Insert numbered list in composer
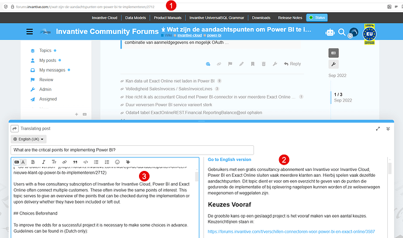Screen dimensions: 403x238 click(107, 162)
